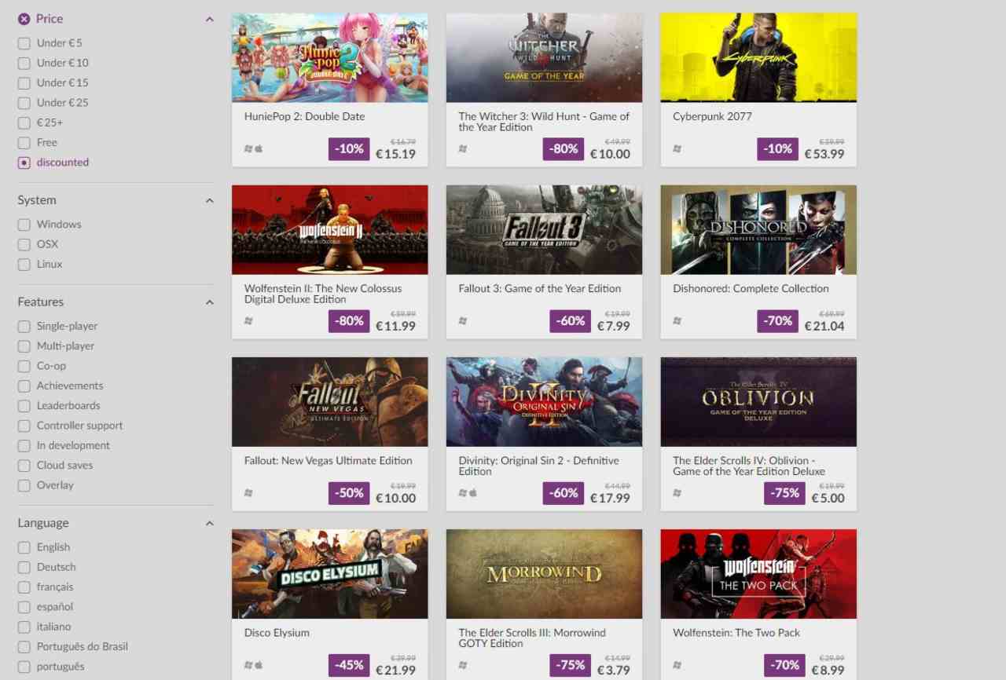Enable the Under €10 price filter

coord(24,63)
